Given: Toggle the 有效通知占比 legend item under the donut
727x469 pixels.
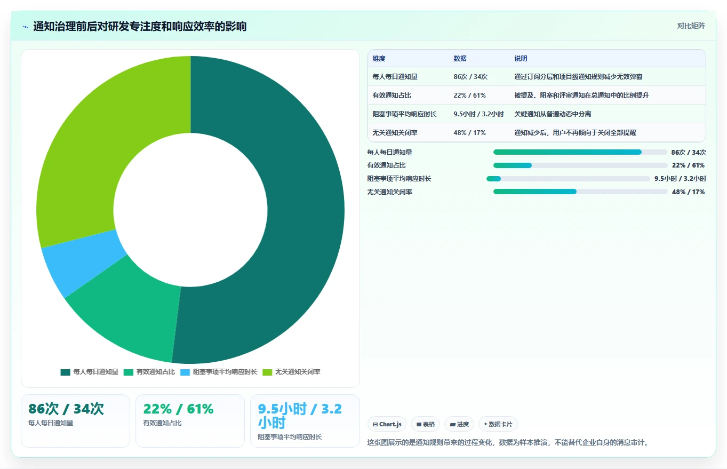Looking at the screenshot, I should tap(149, 372).
